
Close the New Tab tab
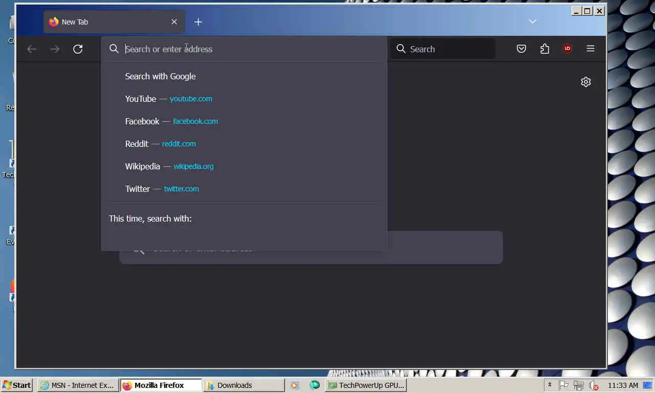[174, 22]
